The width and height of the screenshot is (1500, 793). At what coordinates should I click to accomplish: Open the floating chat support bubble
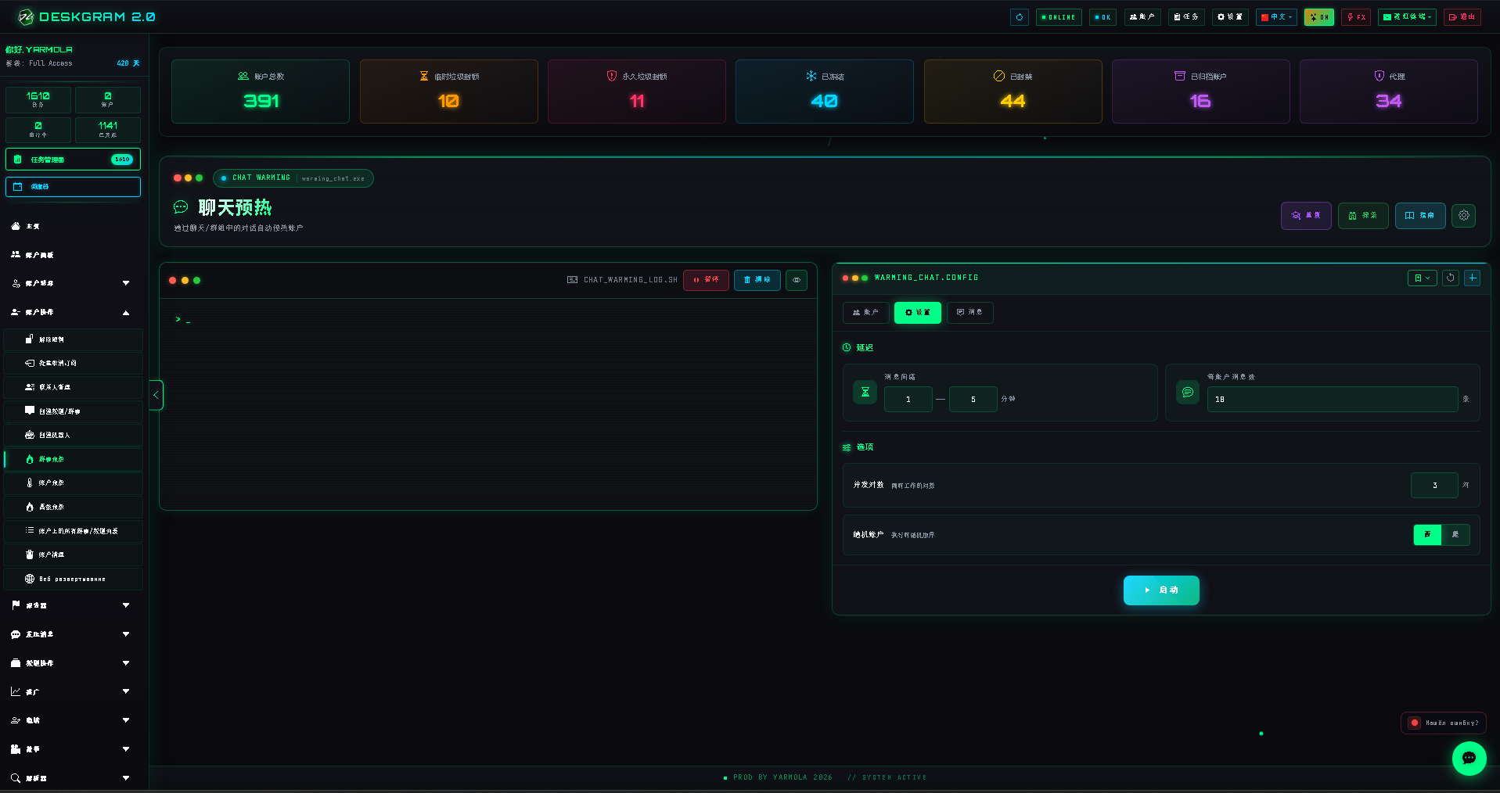tap(1469, 758)
